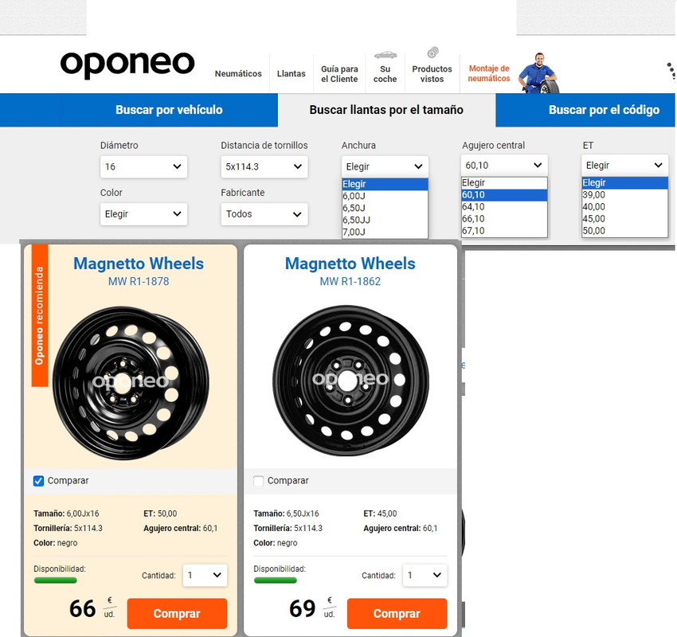The image size is (677, 637).
Task: Click availability bar of MW R1-1862
Action: (x=275, y=580)
